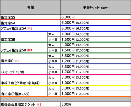131x107 pixels.
Task: Select 車椅子席(介助者1名無料) label
Action: 20,83
